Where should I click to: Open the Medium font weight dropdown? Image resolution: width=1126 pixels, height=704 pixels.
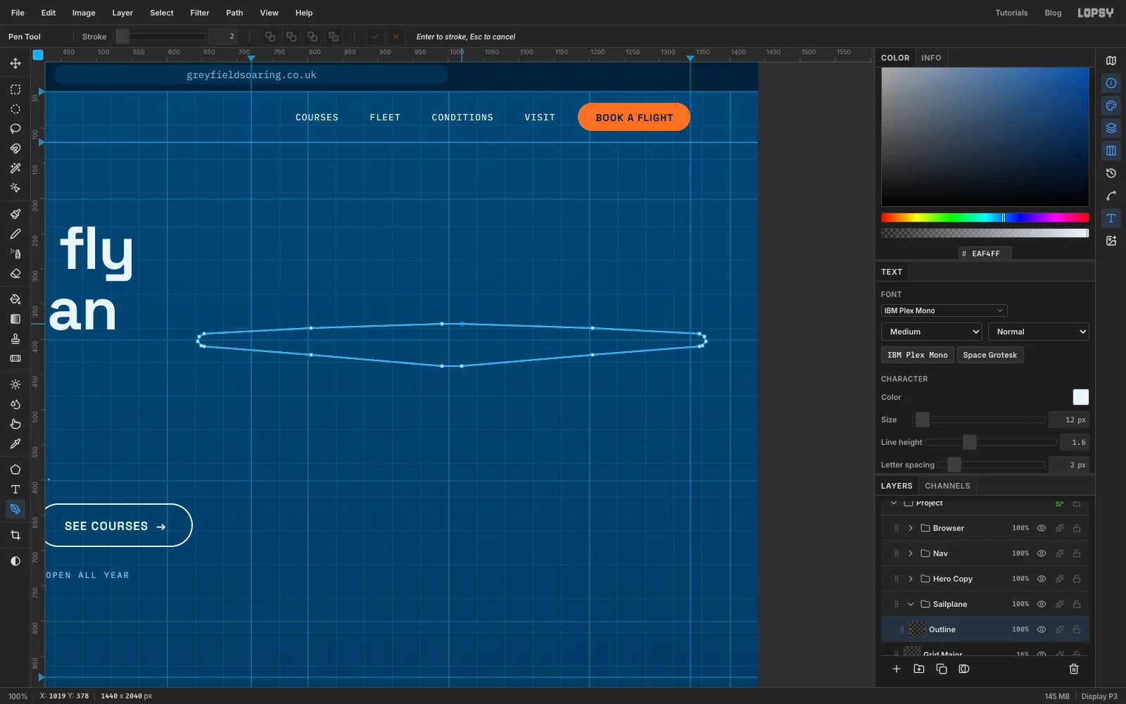point(932,332)
